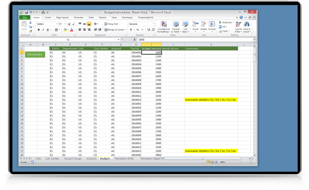Click zoom in plus button

click(251, 162)
